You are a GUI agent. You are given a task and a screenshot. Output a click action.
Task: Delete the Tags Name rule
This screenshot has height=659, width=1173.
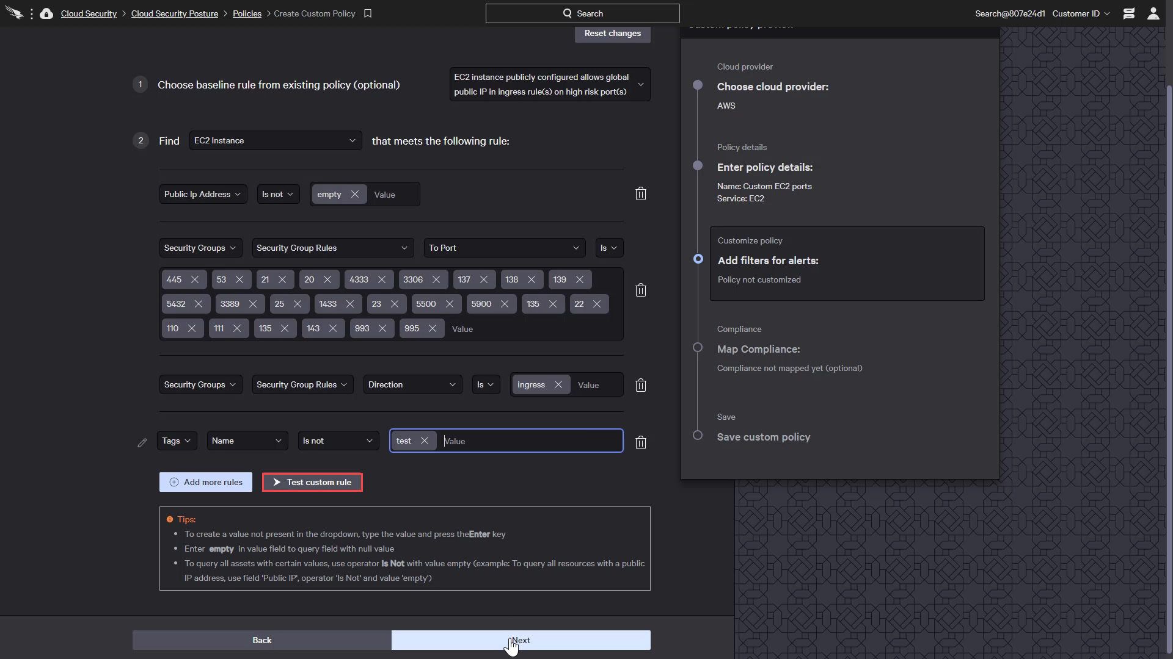point(641,442)
